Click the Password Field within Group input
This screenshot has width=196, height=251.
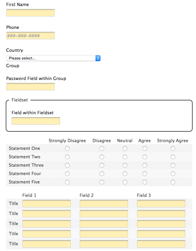click(30, 87)
